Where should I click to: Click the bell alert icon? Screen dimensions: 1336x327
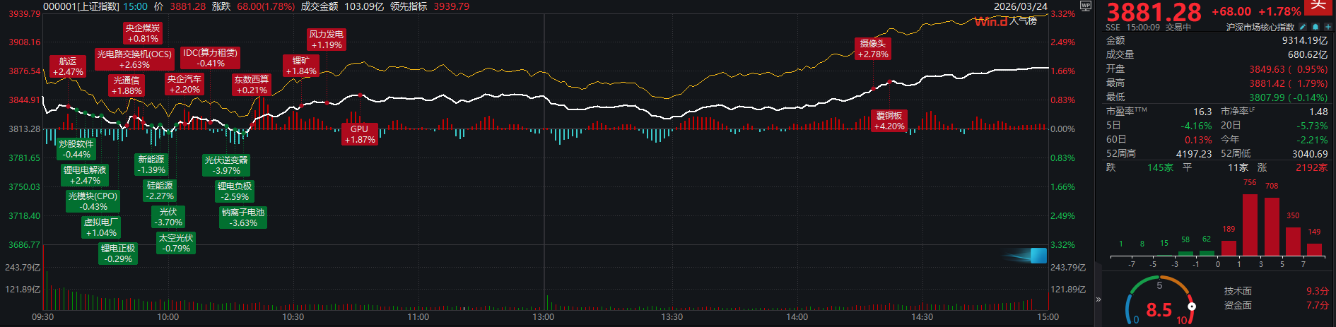(x=1316, y=27)
